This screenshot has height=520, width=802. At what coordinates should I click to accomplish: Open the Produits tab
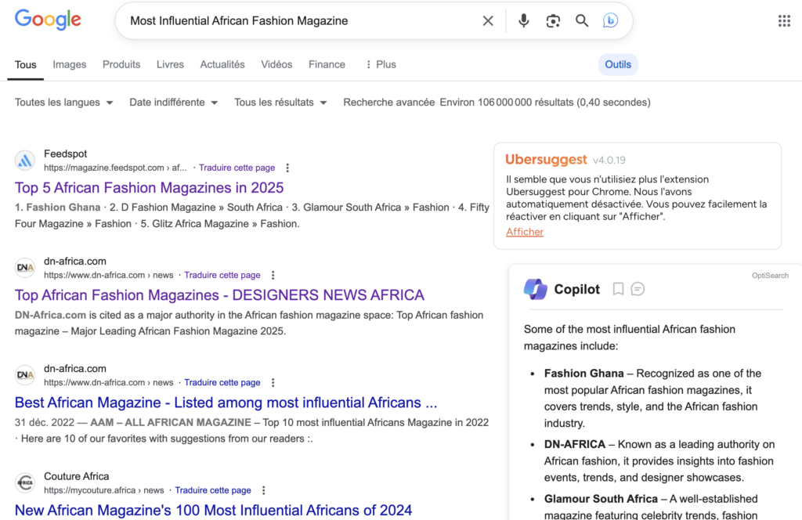point(121,64)
